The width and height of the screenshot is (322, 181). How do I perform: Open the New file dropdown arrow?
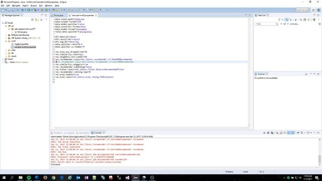pos(6,10)
